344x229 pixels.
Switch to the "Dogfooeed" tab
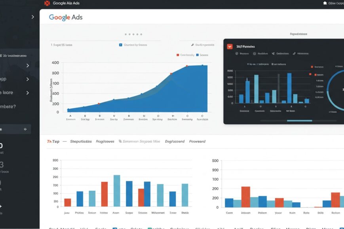click(x=175, y=142)
